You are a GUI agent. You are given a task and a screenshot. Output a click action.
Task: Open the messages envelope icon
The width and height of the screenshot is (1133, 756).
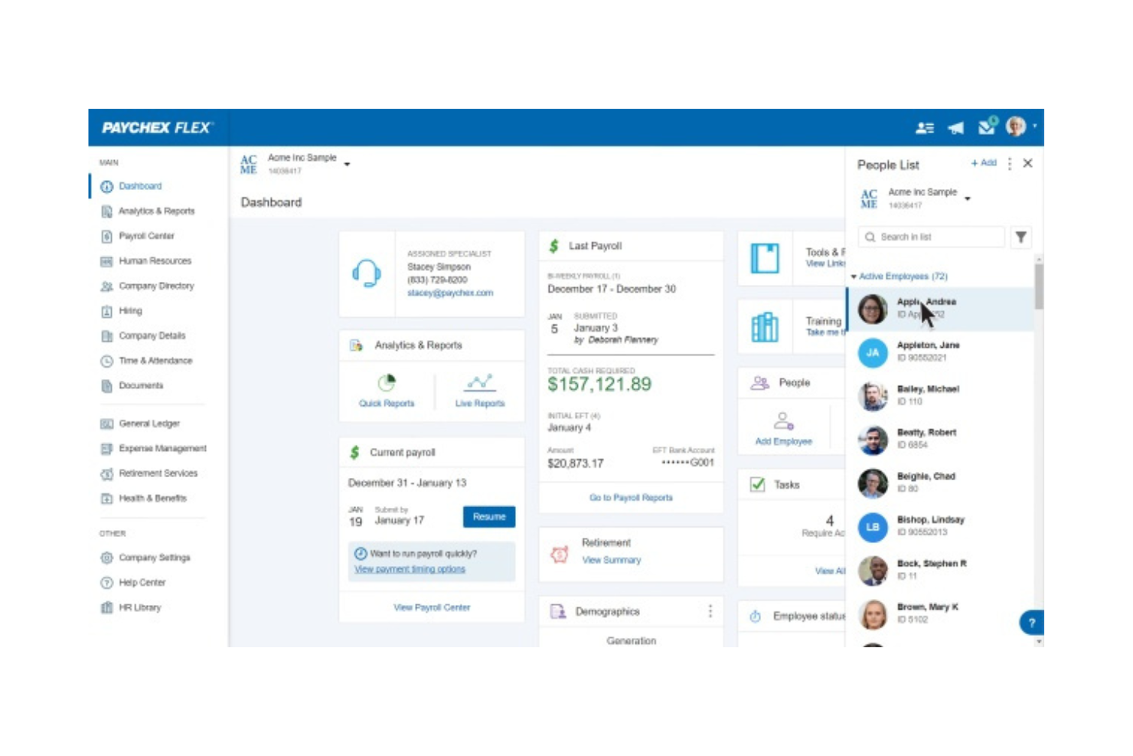(x=988, y=126)
